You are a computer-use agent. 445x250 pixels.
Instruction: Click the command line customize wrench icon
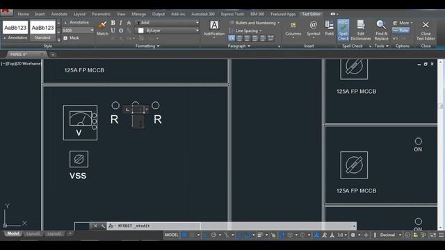tap(102, 226)
